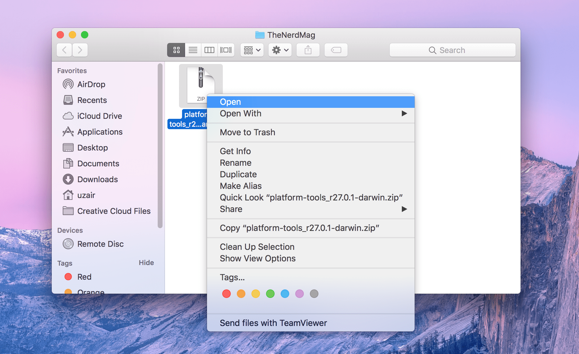
Task: Apply the red tag color dot
Action: point(226,294)
